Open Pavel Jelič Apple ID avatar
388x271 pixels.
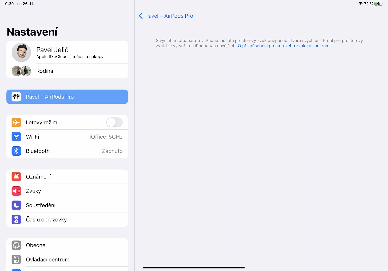point(21,52)
